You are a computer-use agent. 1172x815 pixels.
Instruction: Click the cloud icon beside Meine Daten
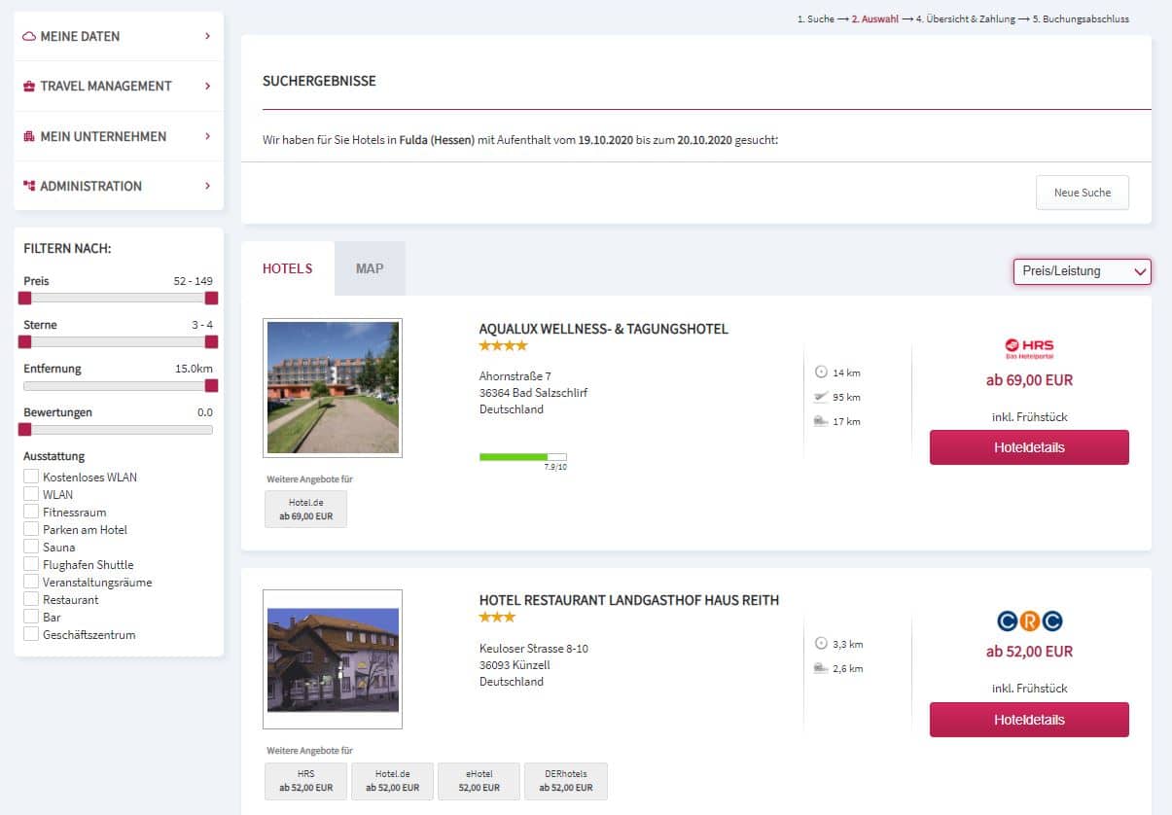29,37
